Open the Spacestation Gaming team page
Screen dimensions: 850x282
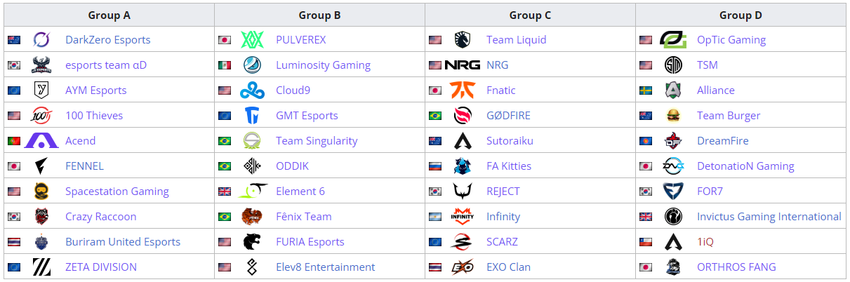117,192
